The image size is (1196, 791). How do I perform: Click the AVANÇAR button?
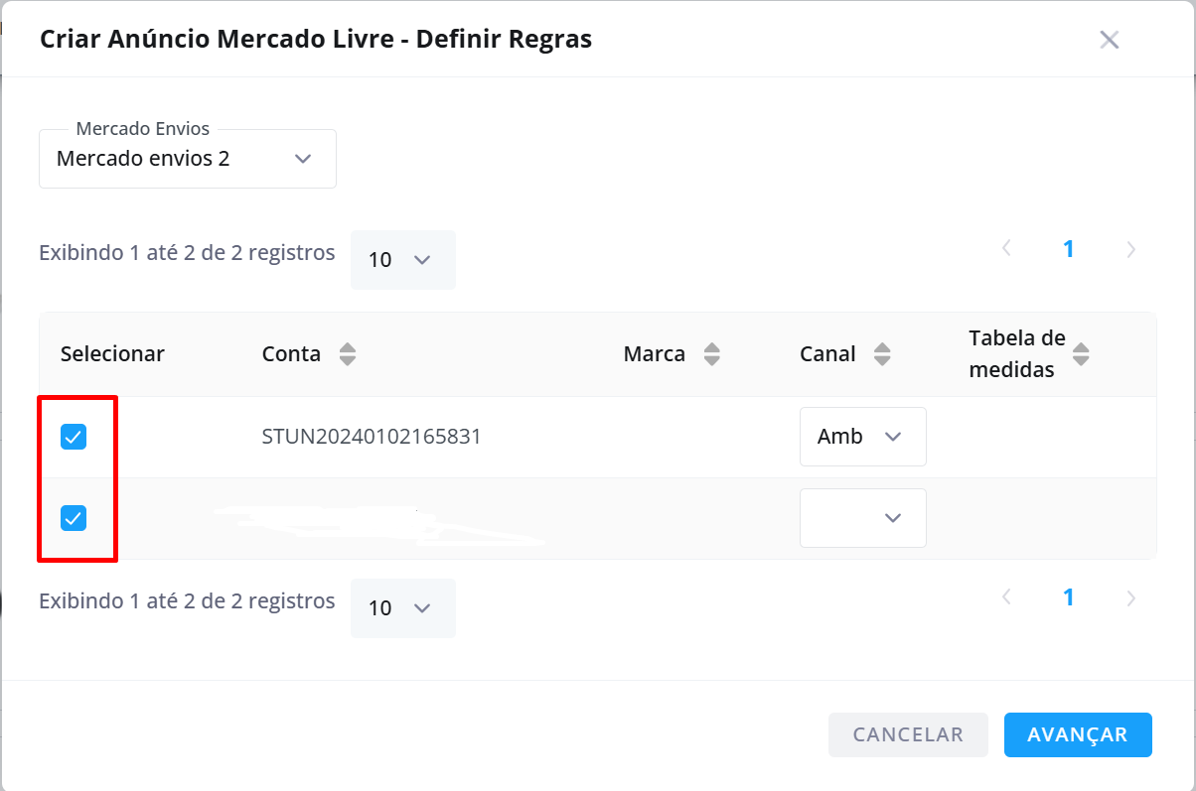click(x=1078, y=734)
